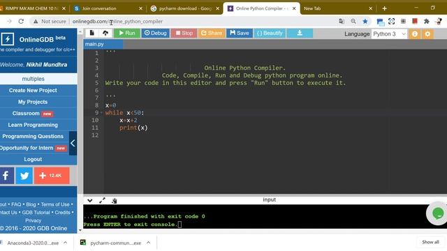Switch to the RIMPY MA'AM CHEM 10 tab
The width and height of the screenshot is (447, 251).
coord(31,8)
